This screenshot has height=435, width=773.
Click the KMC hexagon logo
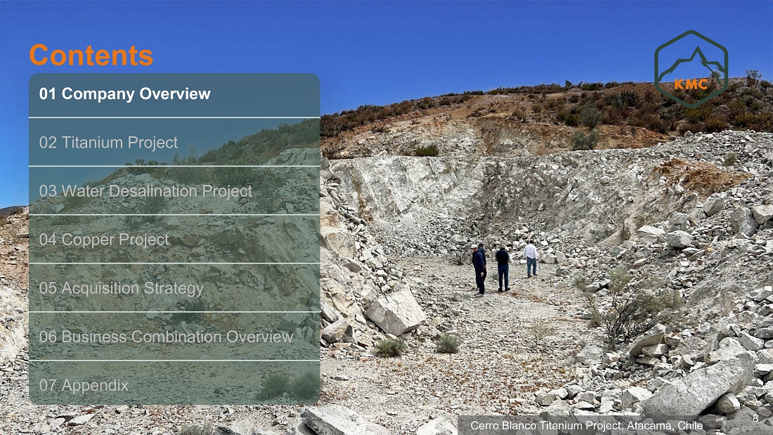(691, 69)
